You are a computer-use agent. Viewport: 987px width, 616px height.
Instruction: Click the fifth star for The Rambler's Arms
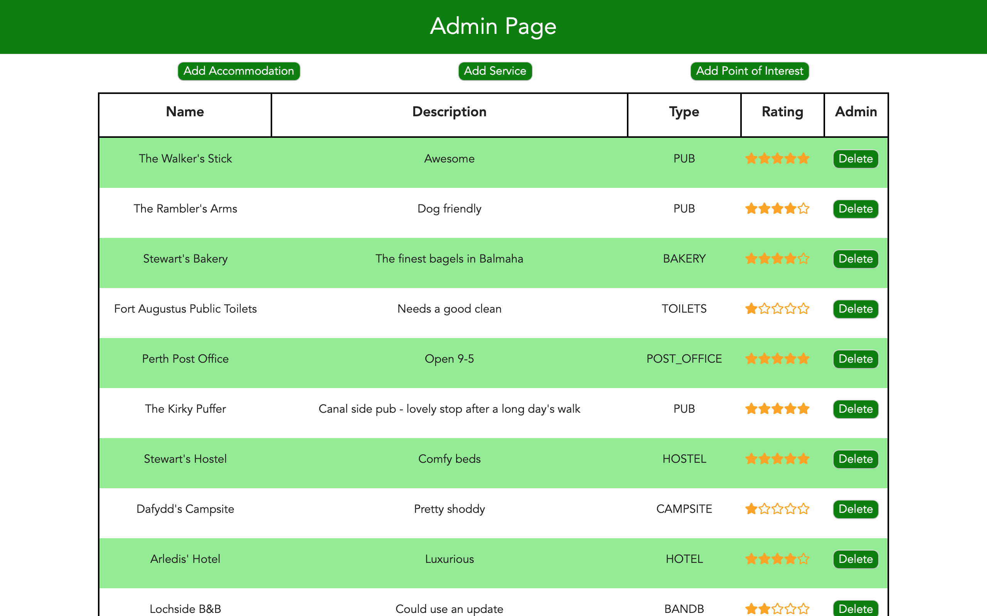click(803, 209)
